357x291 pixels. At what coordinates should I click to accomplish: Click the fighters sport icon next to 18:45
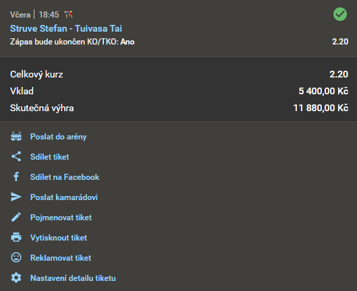pos(69,15)
